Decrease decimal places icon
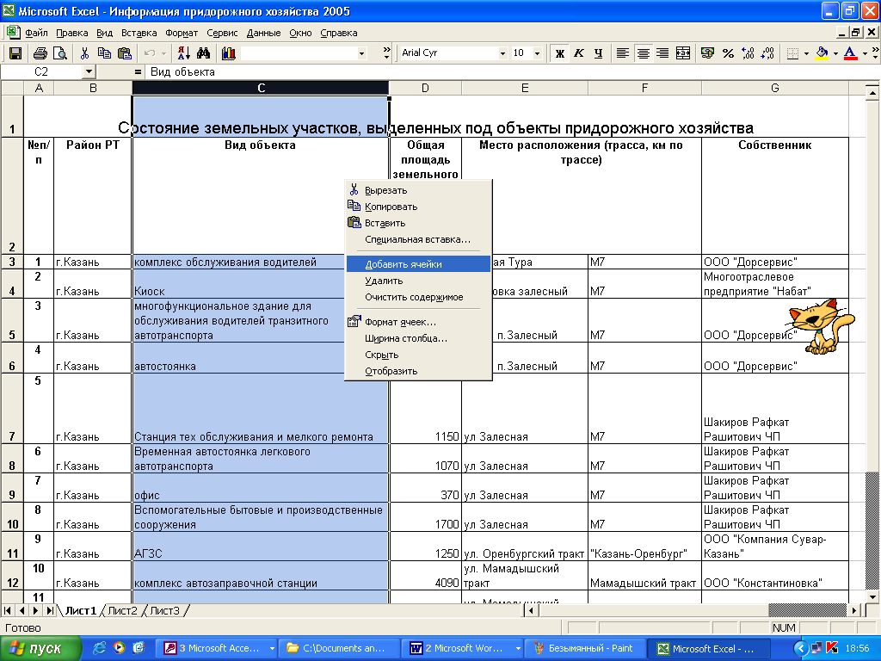The width and height of the screenshot is (881, 661). (x=767, y=53)
